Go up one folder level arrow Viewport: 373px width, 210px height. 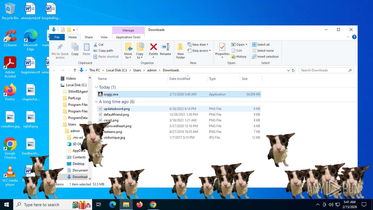click(75, 70)
